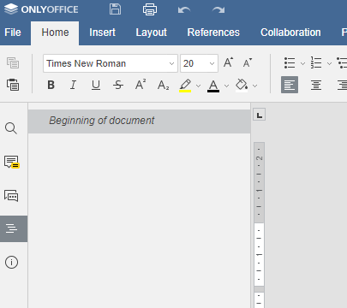Screen dimensions: 347x308
Task: Print the document using the printer icon
Action: coord(150,9)
